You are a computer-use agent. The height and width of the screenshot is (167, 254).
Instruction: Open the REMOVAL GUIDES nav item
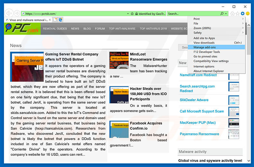(x=55, y=29)
